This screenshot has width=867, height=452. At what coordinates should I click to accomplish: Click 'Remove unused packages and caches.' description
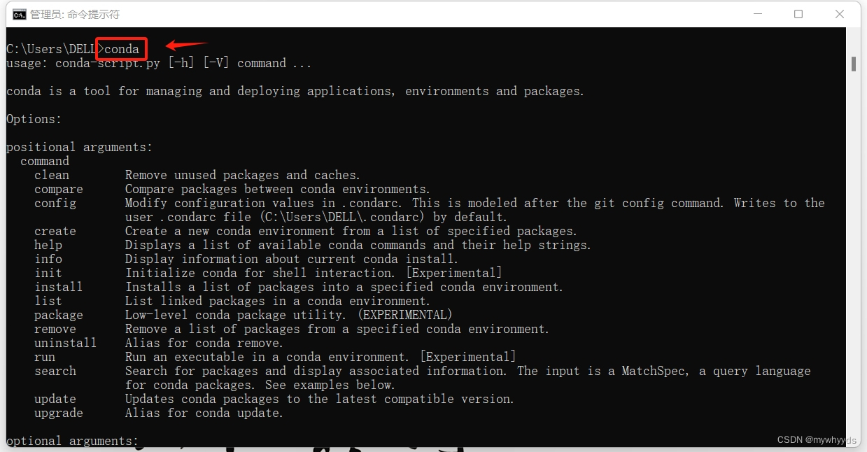point(243,175)
